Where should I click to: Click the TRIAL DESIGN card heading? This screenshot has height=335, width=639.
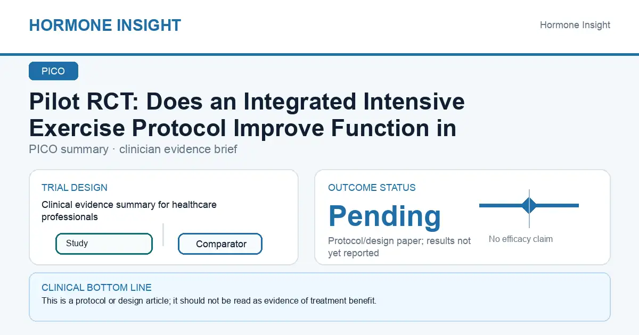(75, 188)
